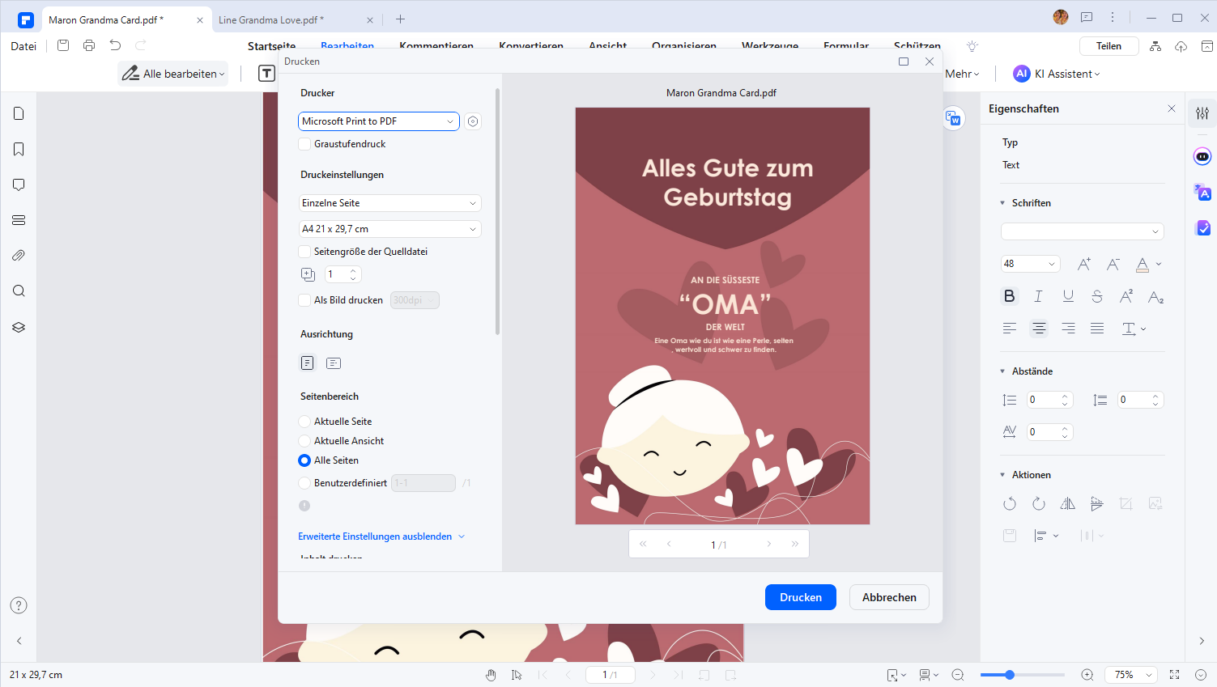Go to next page in print preview

coord(769,544)
